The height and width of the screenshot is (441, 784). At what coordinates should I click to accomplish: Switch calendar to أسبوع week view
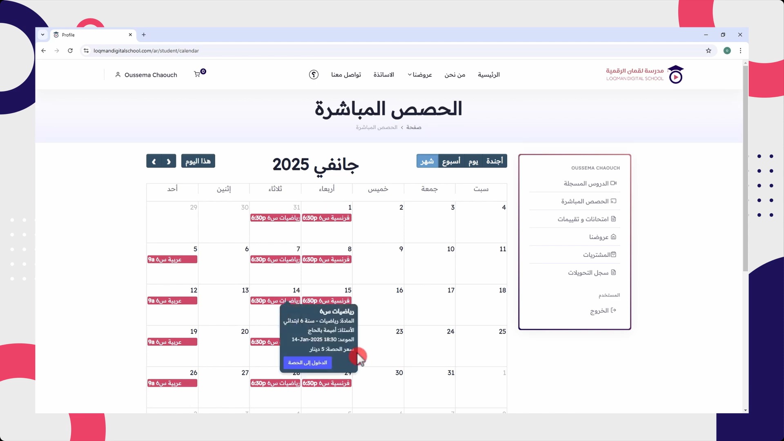click(x=451, y=161)
